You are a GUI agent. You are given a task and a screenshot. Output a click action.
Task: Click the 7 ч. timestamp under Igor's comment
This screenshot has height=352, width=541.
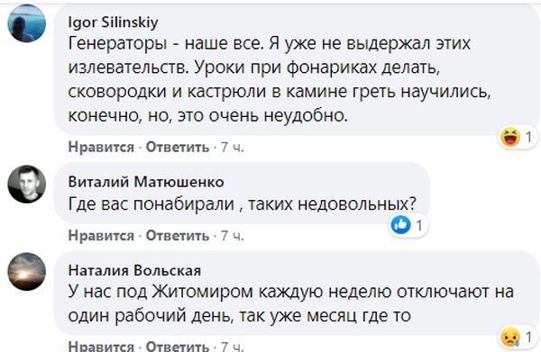click(x=233, y=147)
